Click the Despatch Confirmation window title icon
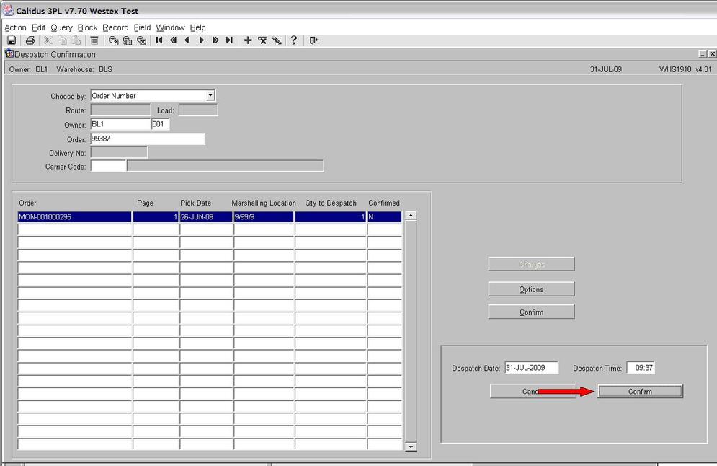The width and height of the screenshot is (717, 466). coord(9,53)
